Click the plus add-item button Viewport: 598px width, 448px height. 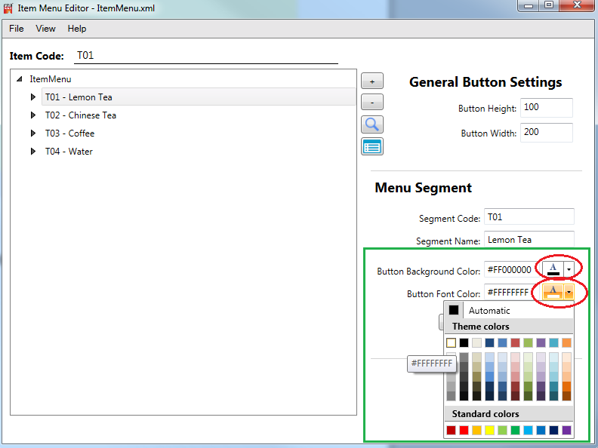click(371, 81)
